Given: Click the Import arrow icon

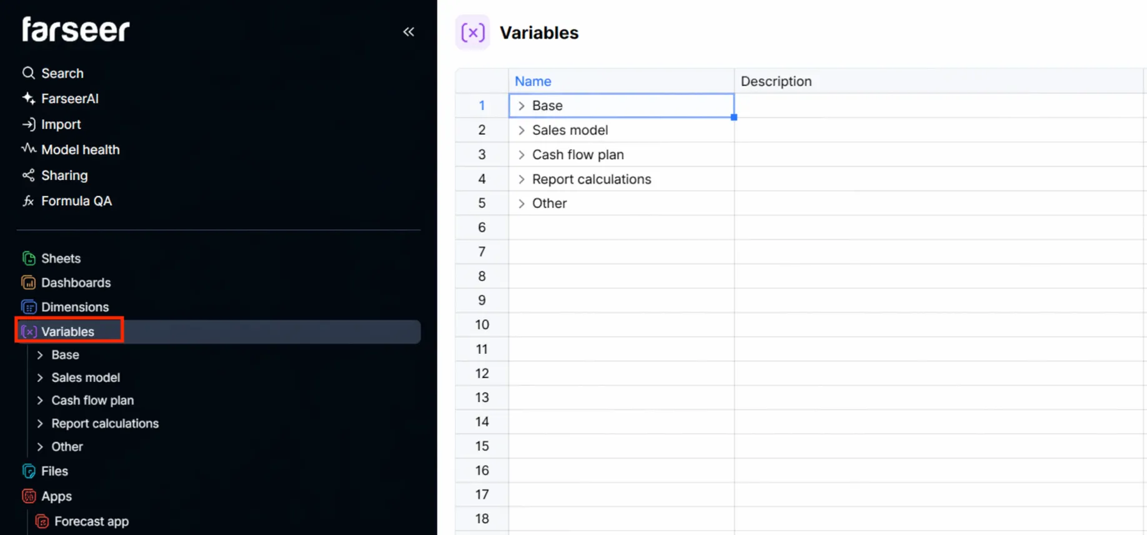Looking at the screenshot, I should (28, 124).
